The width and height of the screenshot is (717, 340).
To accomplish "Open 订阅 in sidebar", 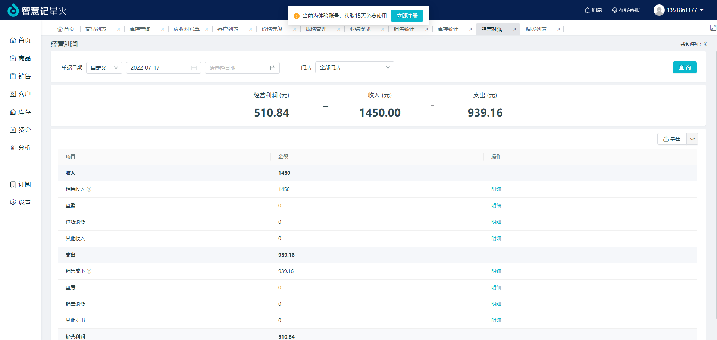I will [21, 184].
